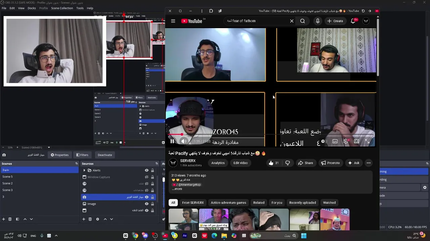Select the 'Related' filter chip
This screenshot has width=430, height=241.
pos(259,203)
